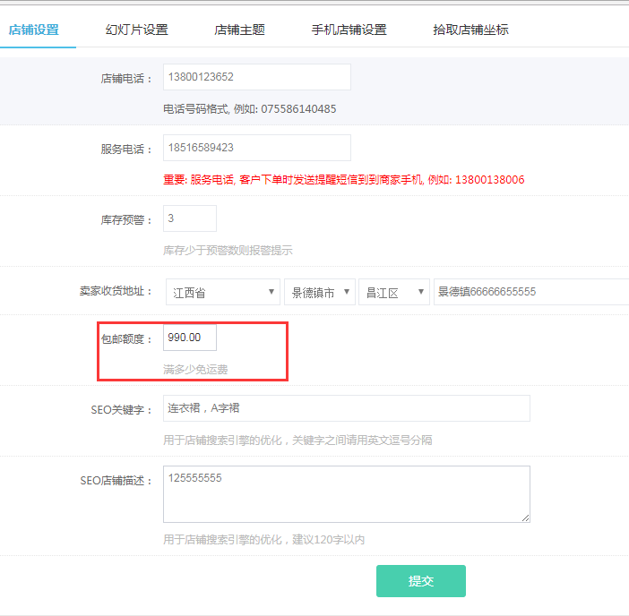Click the 库存预警 number field

click(x=189, y=218)
